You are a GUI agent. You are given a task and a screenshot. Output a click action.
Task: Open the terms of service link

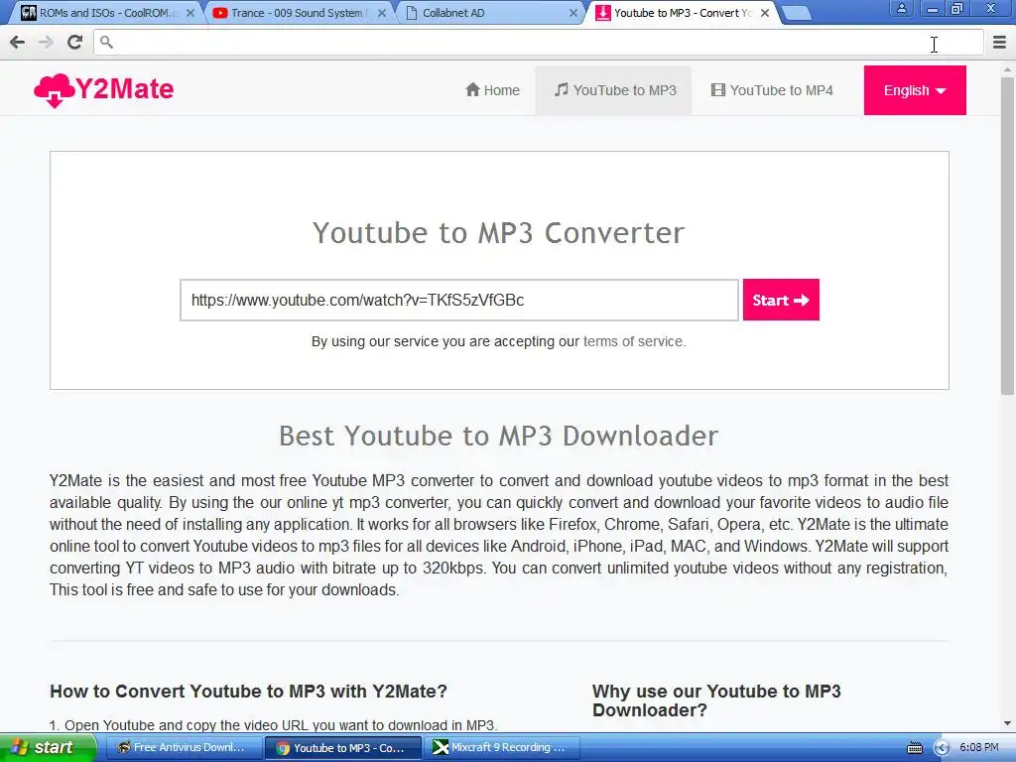[633, 341]
